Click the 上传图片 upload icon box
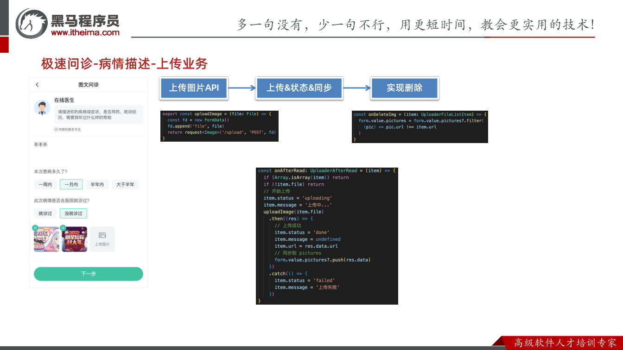623x350 pixels. (102, 239)
